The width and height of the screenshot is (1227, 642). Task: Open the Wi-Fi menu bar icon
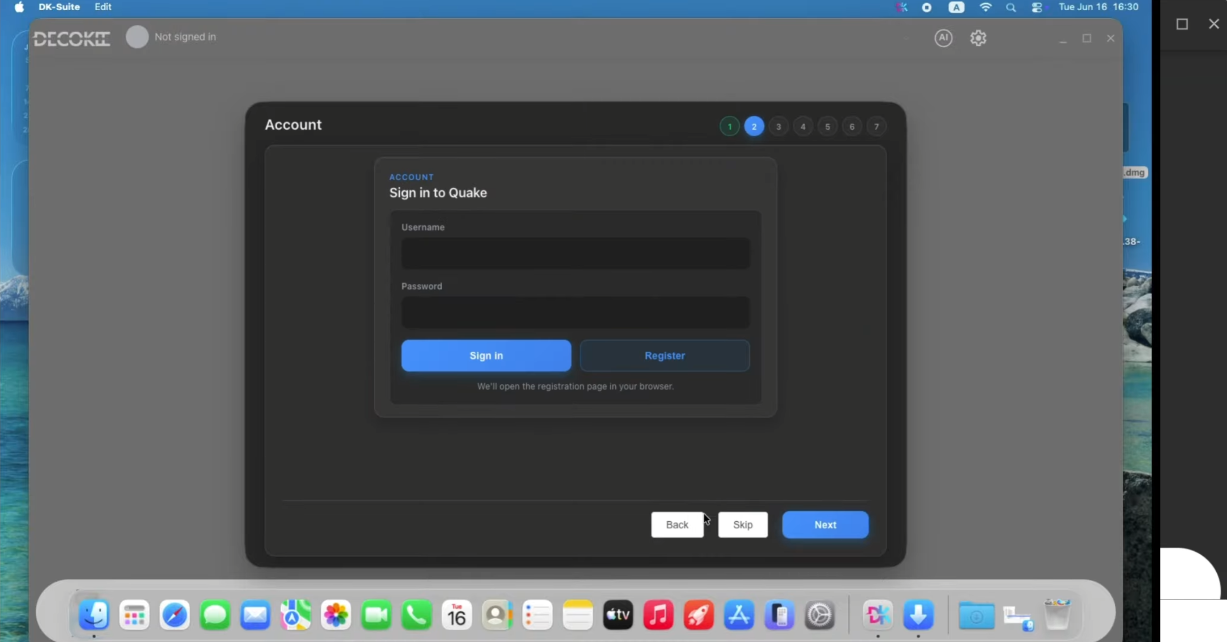pos(985,7)
